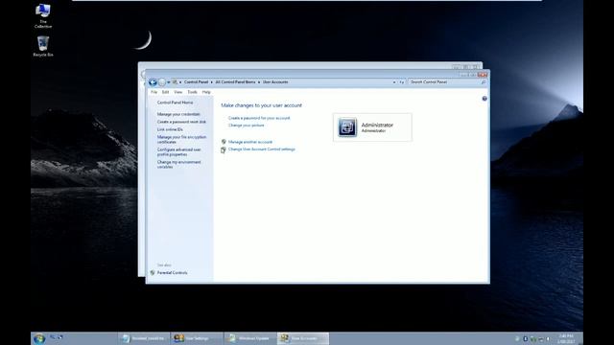Open Change my environment variables
This screenshot has width=614, height=345.
click(179, 164)
